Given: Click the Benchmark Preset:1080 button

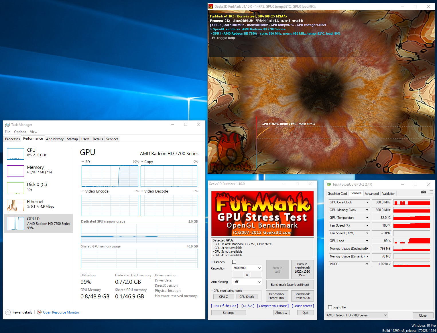Looking at the screenshot, I should pyautogui.click(x=277, y=296).
